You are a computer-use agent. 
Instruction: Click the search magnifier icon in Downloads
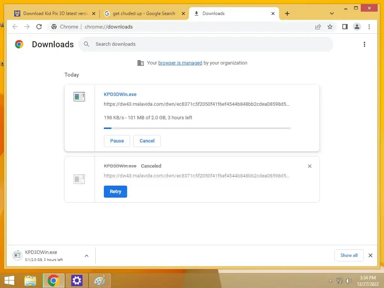coord(86,44)
